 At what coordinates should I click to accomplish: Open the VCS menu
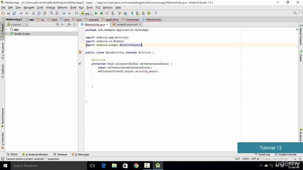point(98,8)
